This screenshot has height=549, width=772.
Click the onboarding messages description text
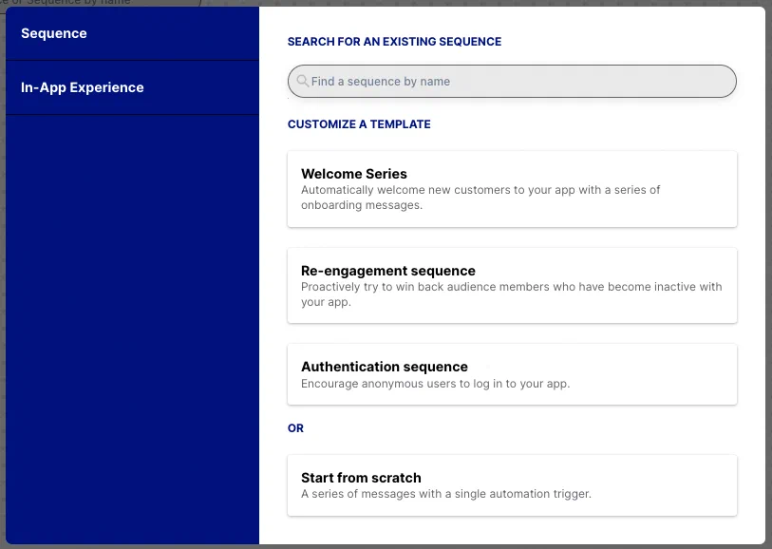(480, 198)
